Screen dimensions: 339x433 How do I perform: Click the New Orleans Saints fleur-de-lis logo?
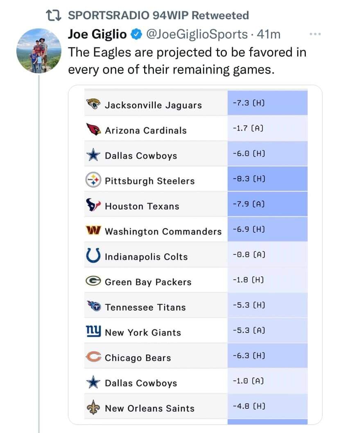(x=93, y=408)
